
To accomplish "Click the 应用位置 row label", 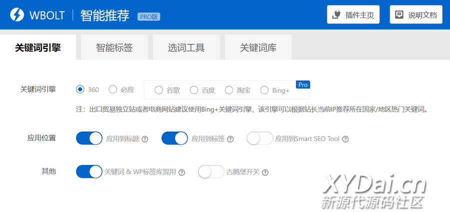I will (x=41, y=138).
